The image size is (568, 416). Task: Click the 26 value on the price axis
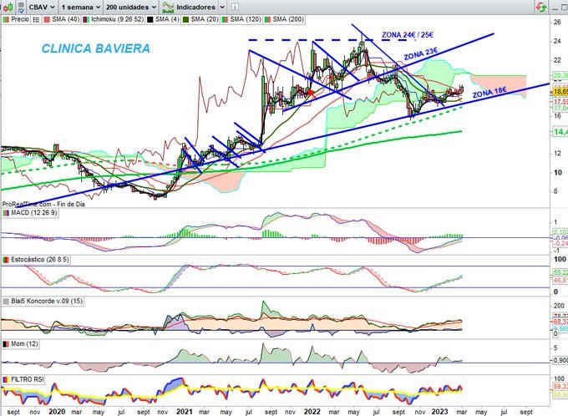tap(557, 22)
